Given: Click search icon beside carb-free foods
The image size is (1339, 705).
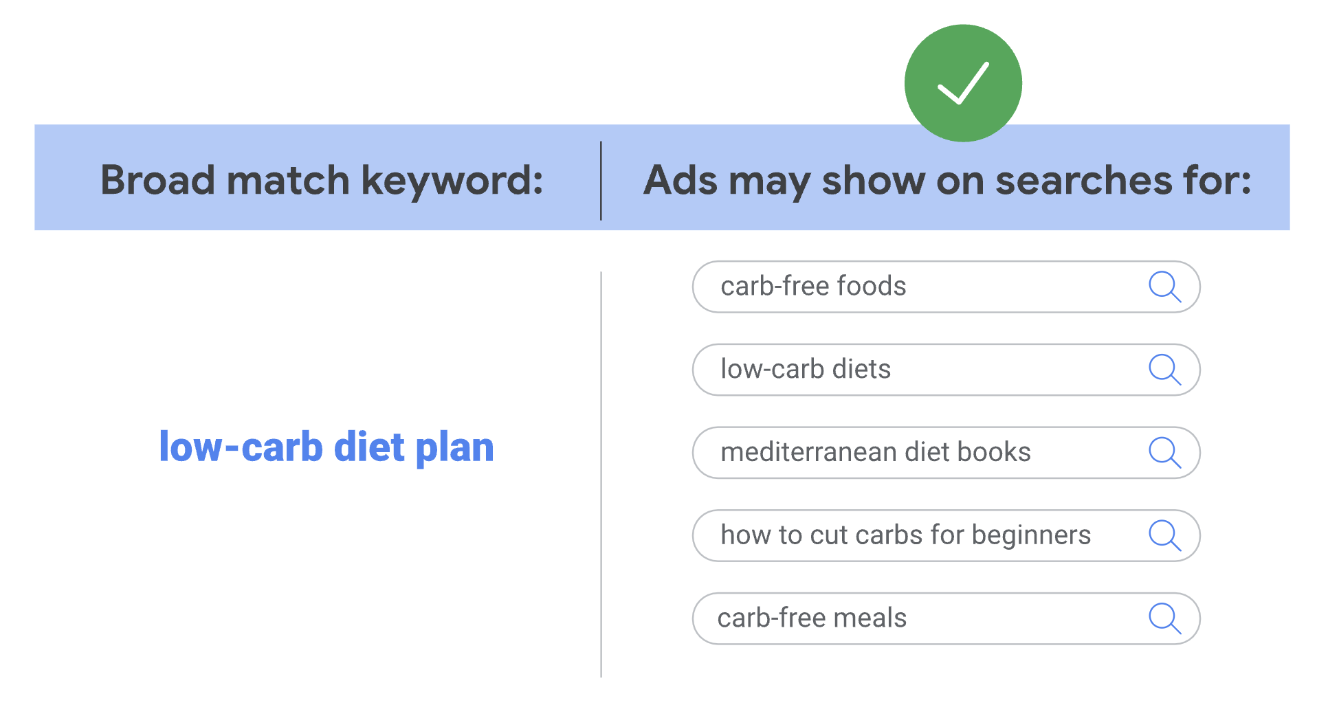Looking at the screenshot, I should [x=1164, y=287].
